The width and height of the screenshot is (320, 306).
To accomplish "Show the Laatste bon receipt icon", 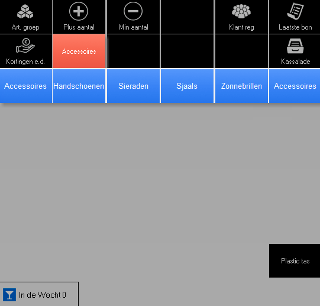I will 295,11.
